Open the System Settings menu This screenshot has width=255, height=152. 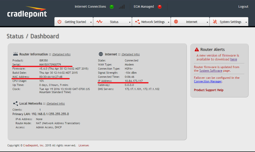pyautogui.click(x=229, y=22)
